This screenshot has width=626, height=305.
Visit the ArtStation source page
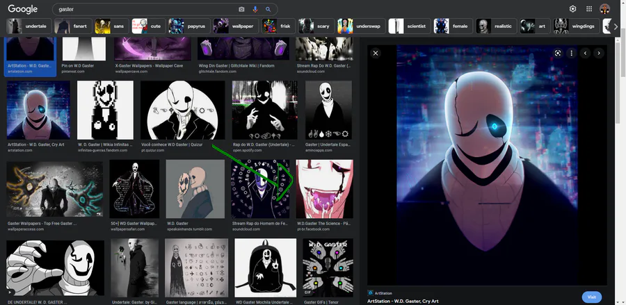click(x=592, y=297)
